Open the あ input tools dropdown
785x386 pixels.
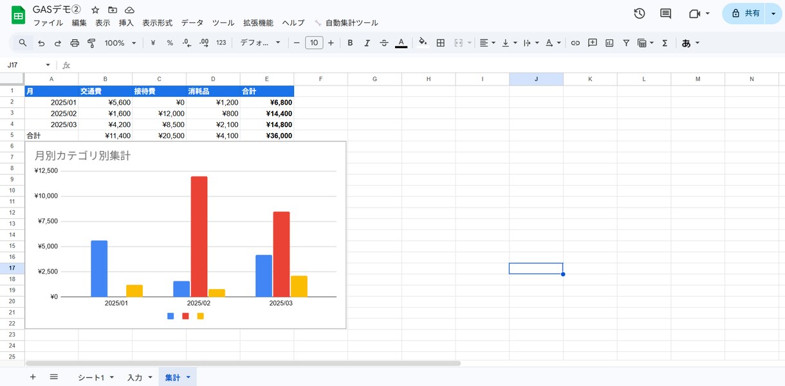690,43
